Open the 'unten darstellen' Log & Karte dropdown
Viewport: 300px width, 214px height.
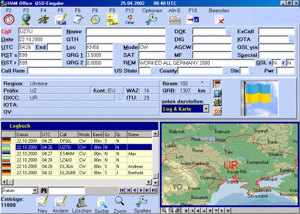click(206, 109)
